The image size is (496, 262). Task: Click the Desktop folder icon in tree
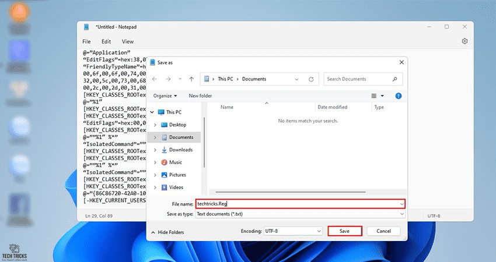pos(164,125)
